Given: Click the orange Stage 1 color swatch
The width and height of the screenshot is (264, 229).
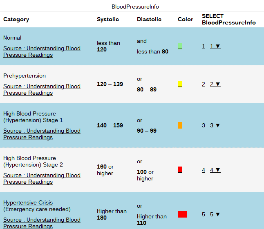Looking at the screenshot, I should [x=180, y=125].
